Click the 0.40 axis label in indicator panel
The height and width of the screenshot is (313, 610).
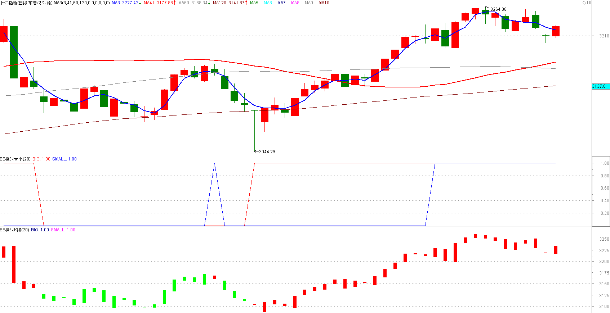605,201
